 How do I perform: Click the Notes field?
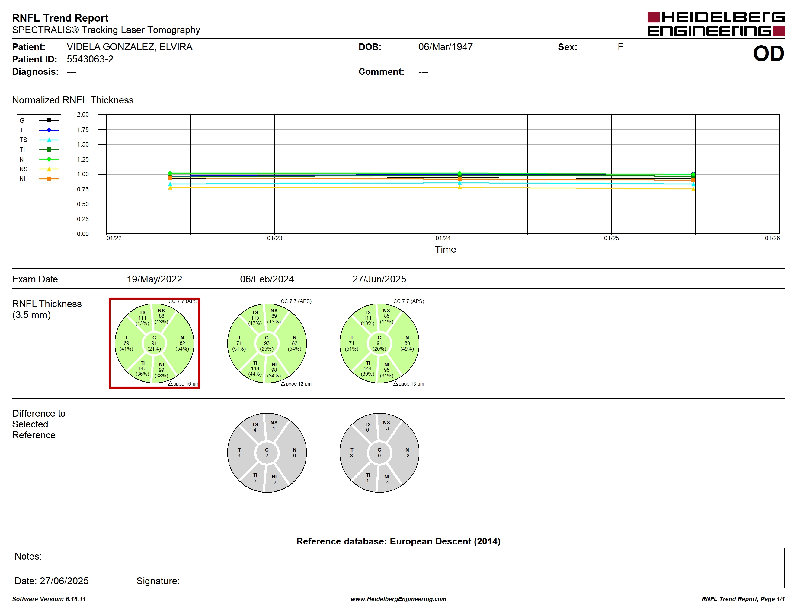[x=398, y=568]
